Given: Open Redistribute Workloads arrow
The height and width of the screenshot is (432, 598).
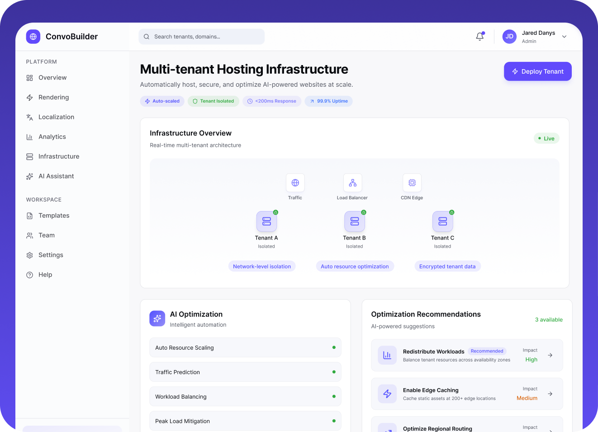Looking at the screenshot, I should pyautogui.click(x=550, y=355).
